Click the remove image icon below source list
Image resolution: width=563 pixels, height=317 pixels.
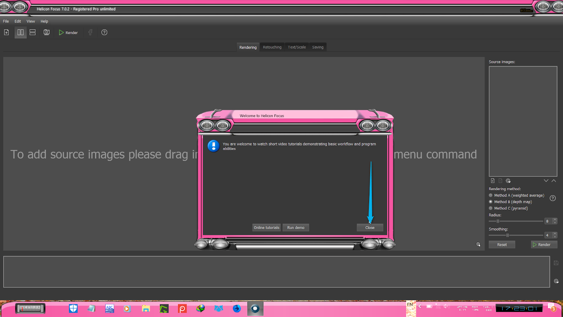pos(500,181)
